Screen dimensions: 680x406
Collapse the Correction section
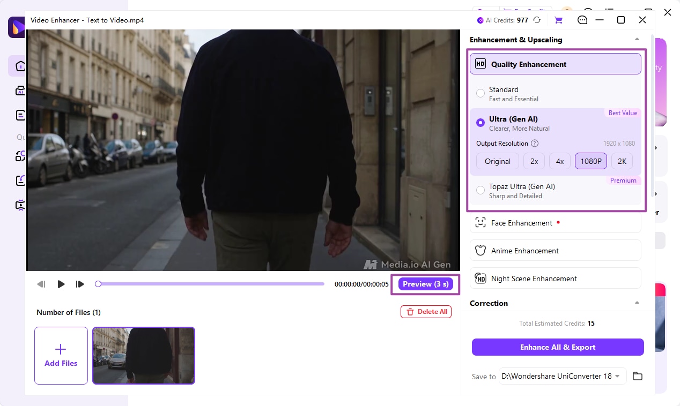(637, 303)
